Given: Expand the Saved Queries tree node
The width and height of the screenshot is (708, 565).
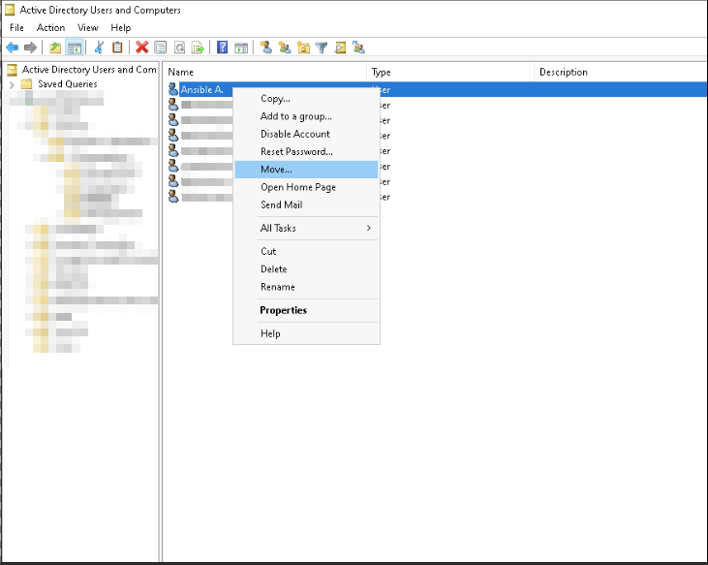Looking at the screenshot, I should point(12,84).
